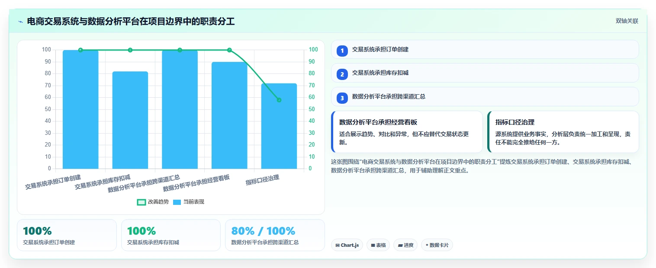656x268 pixels.
Task: Click the blue number 2 badge
Action: [342, 74]
